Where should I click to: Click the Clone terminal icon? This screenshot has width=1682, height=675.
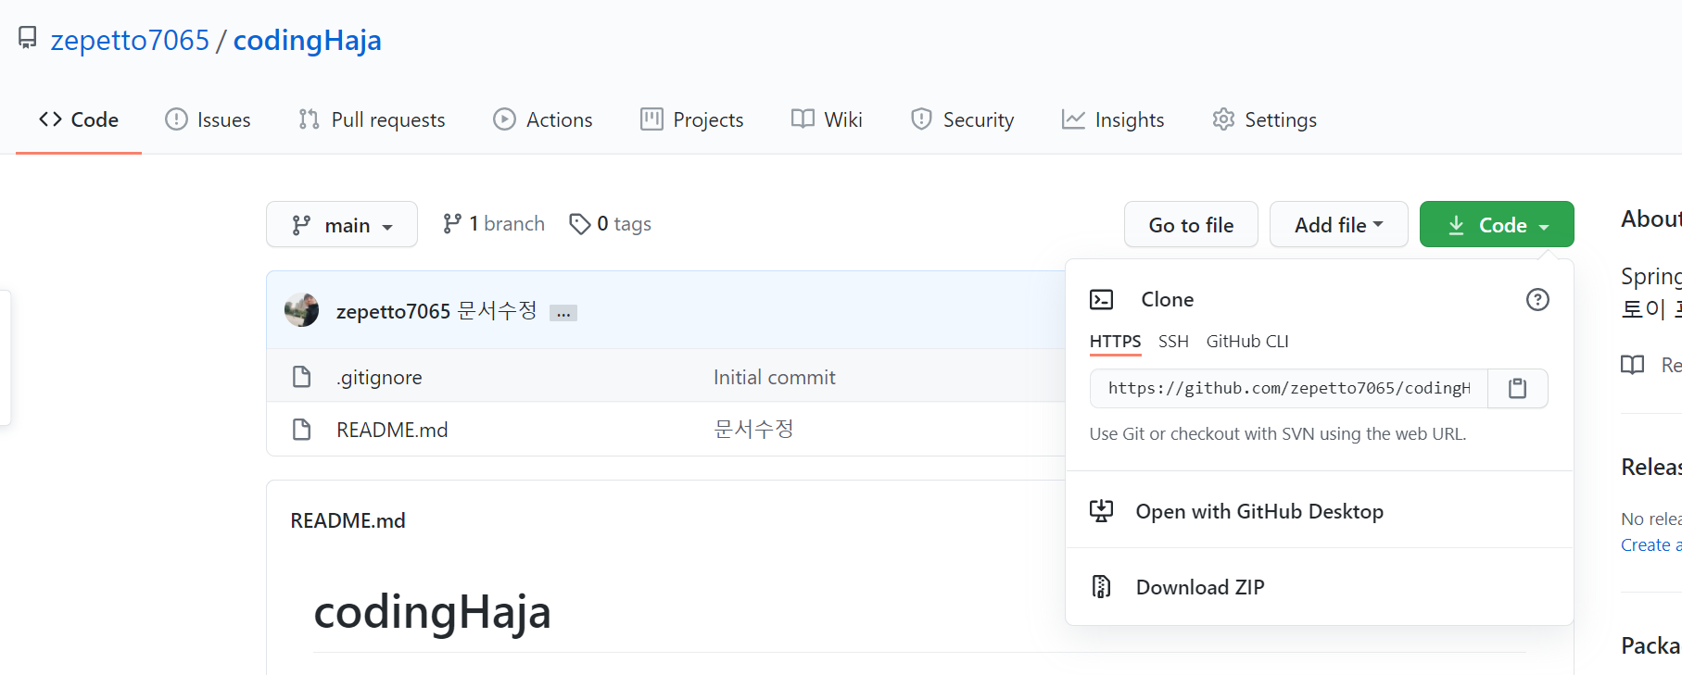[x=1101, y=299]
